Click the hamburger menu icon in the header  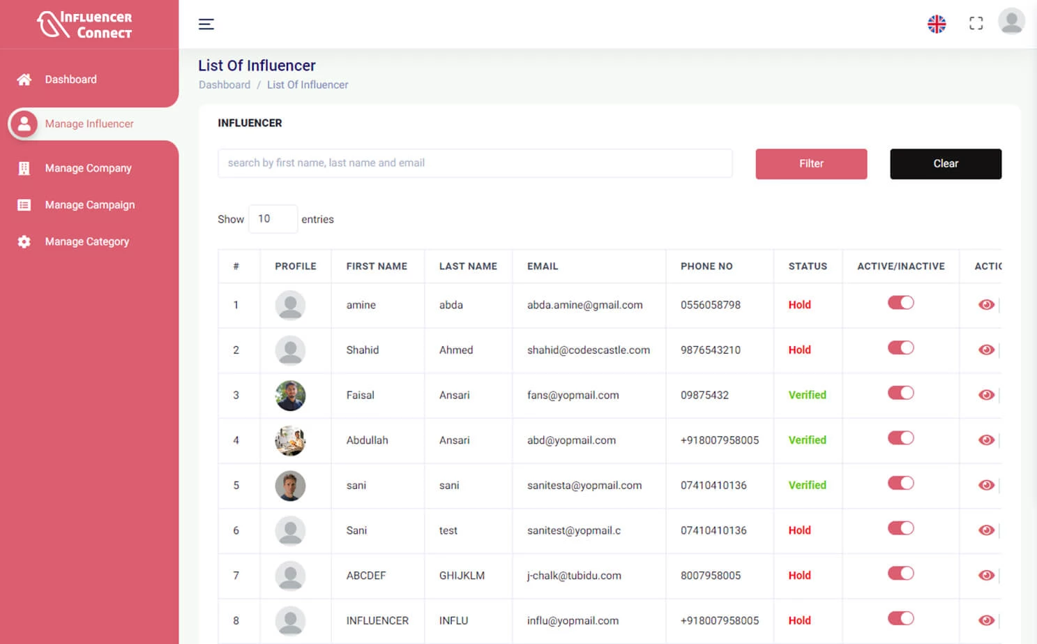(x=206, y=23)
